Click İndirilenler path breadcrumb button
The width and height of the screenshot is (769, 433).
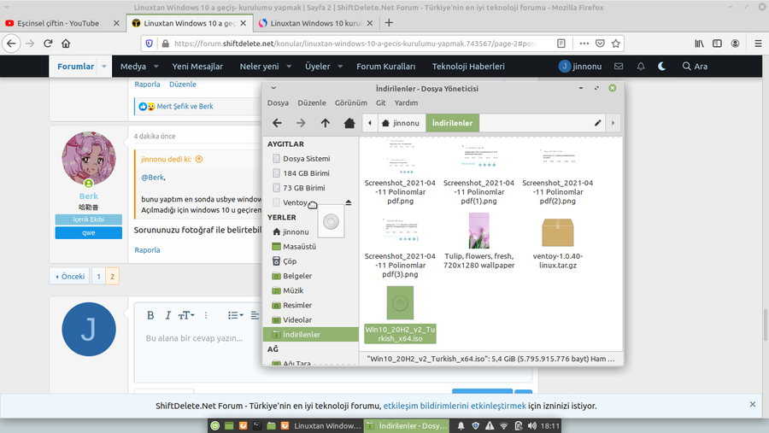pos(452,123)
